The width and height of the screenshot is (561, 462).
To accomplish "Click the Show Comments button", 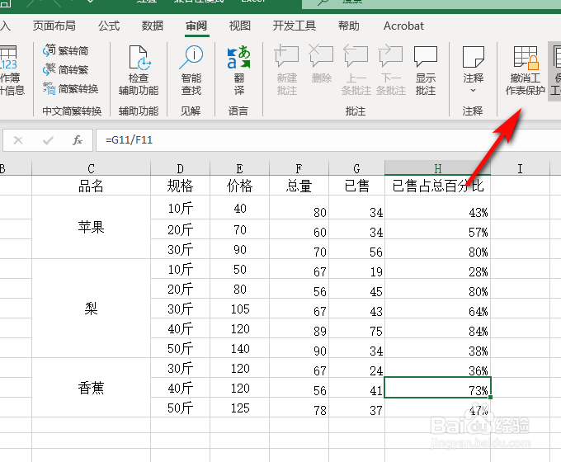I will (426, 70).
